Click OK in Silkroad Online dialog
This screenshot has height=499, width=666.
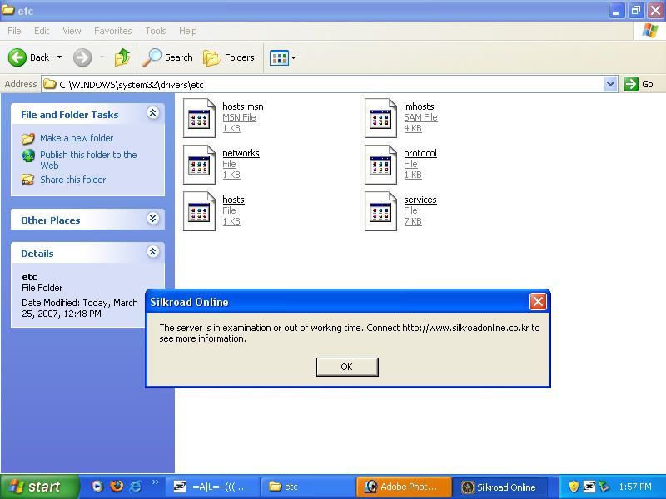tap(347, 367)
